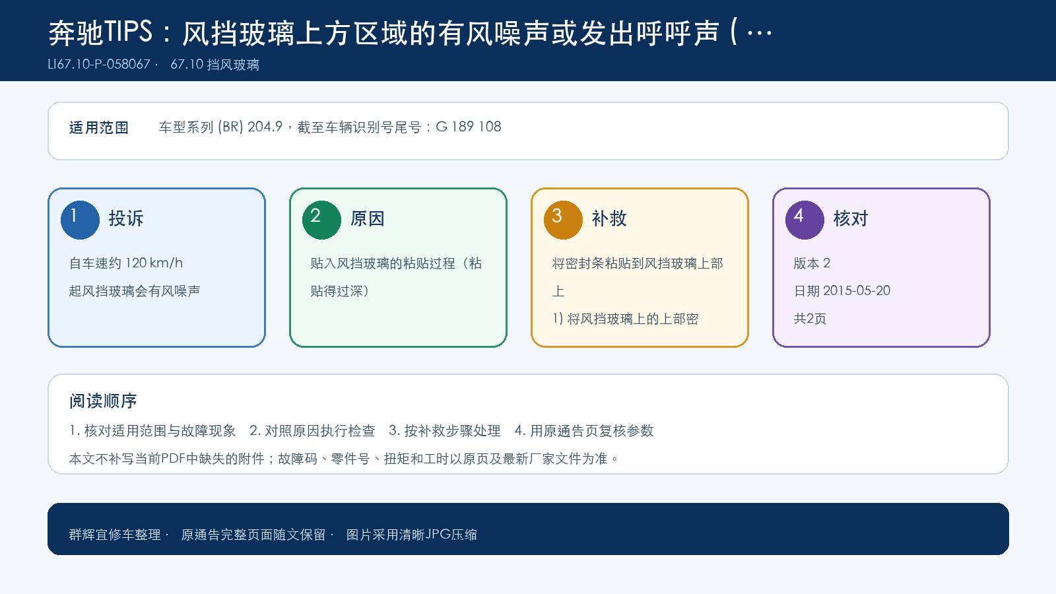Select the 补救 card heading
The width and height of the screenshot is (1056, 594).
tap(609, 218)
